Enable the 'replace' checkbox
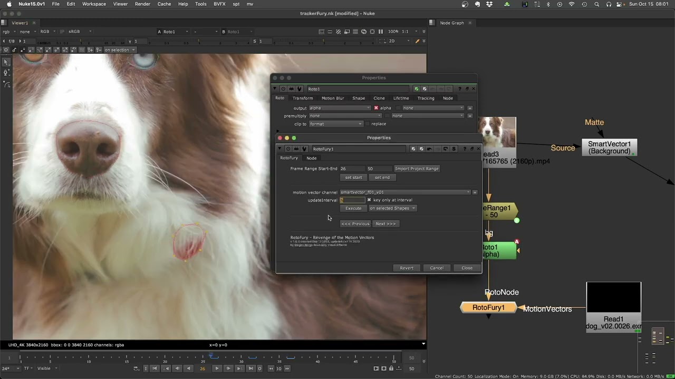This screenshot has height=379, width=675. tap(368, 124)
